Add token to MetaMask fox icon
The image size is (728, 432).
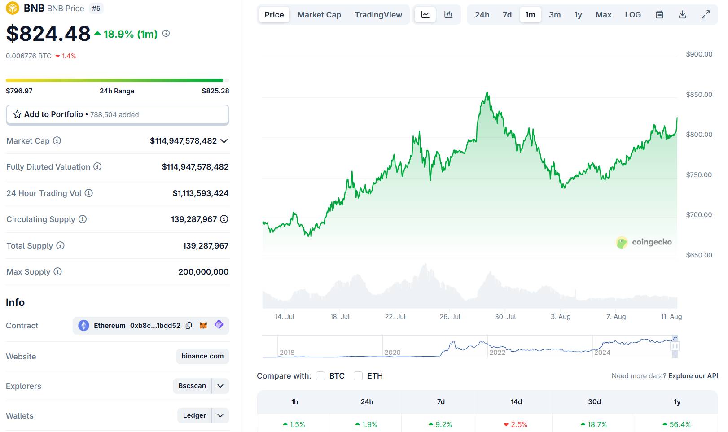203,325
